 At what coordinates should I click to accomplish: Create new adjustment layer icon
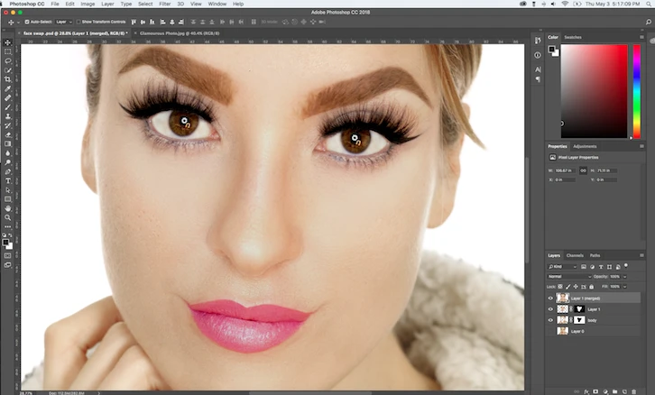point(605,391)
